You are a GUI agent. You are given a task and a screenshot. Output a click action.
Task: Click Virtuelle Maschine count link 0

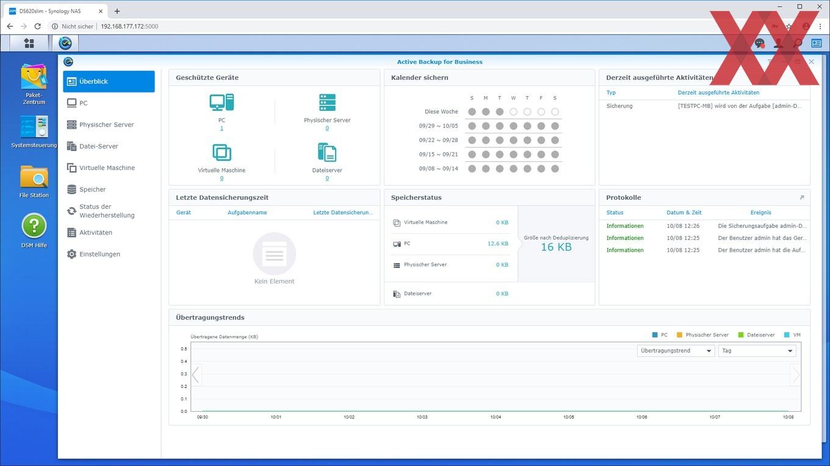(222, 178)
